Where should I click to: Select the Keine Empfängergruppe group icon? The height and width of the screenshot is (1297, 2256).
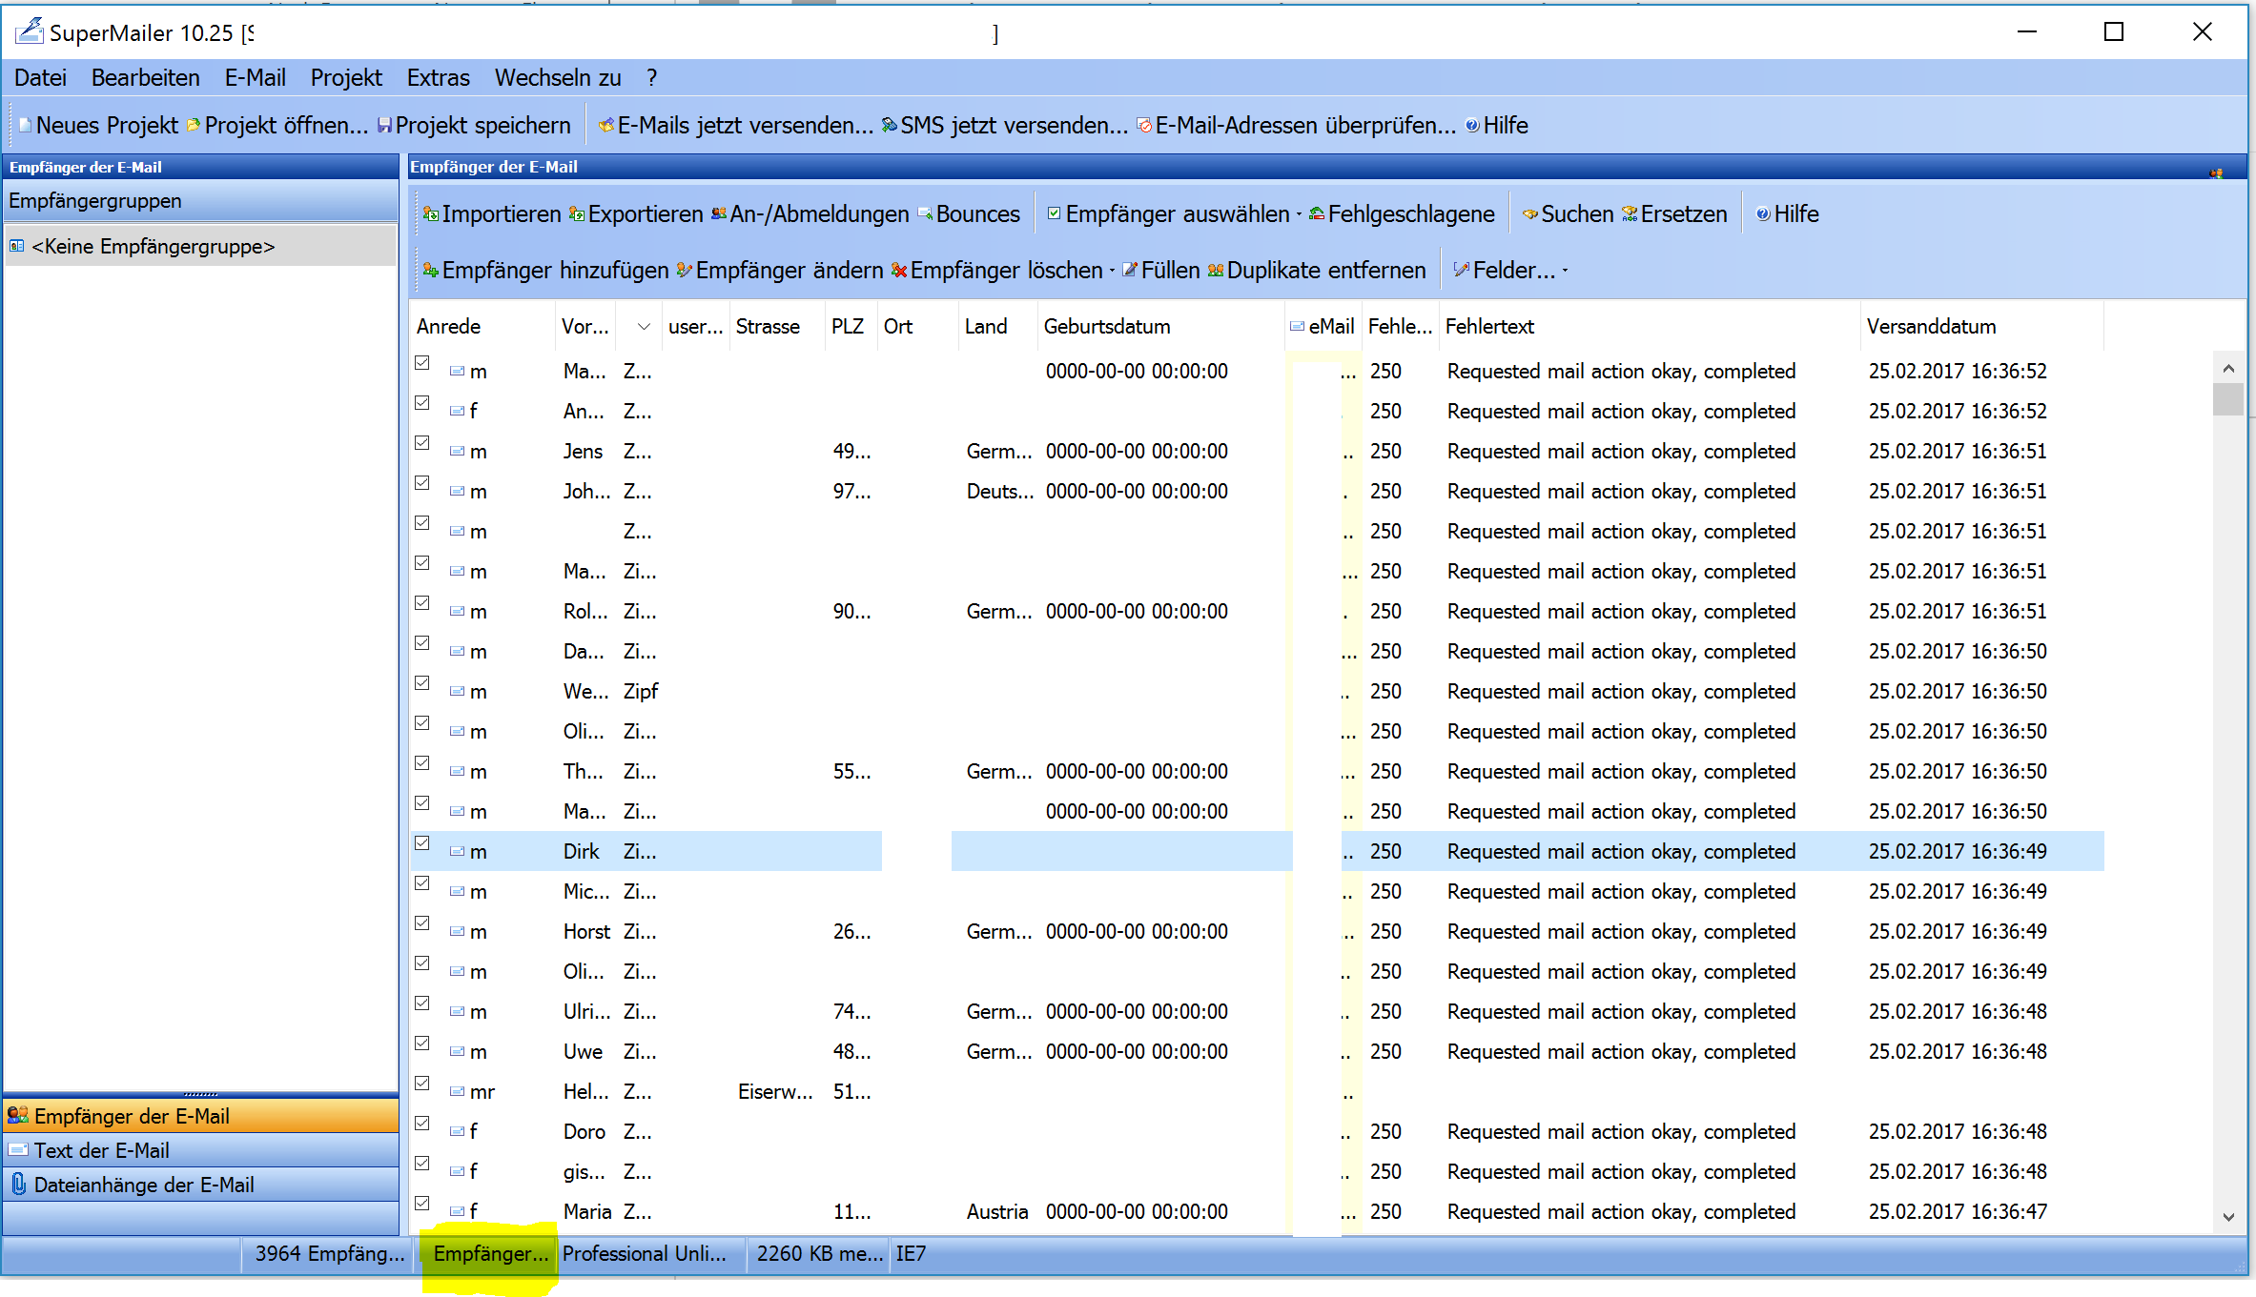(x=17, y=247)
